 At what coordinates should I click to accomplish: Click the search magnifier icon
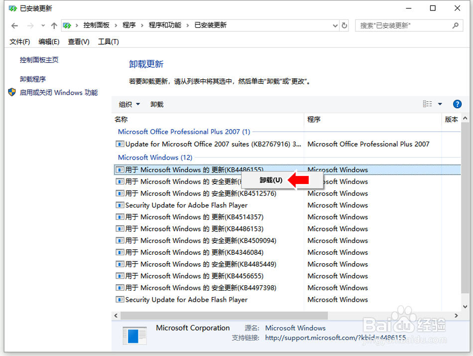pyautogui.click(x=456, y=26)
